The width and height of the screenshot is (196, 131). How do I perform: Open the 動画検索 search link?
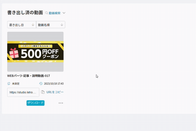pos(55,13)
